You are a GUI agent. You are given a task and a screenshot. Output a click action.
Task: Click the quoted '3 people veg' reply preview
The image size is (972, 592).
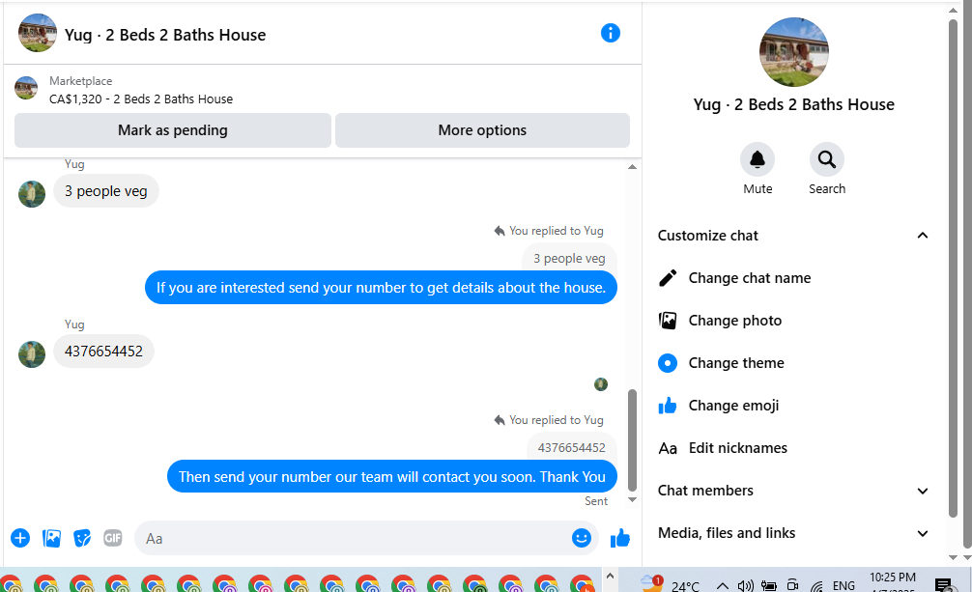pyautogui.click(x=569, y=258)
